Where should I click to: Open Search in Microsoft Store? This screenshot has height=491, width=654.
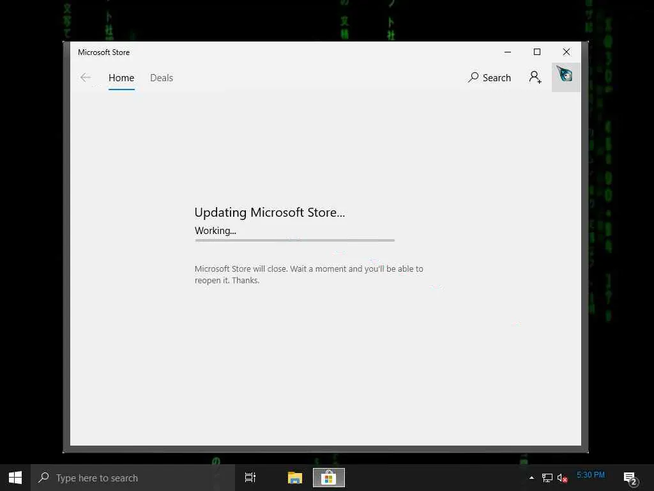(490, 77)
